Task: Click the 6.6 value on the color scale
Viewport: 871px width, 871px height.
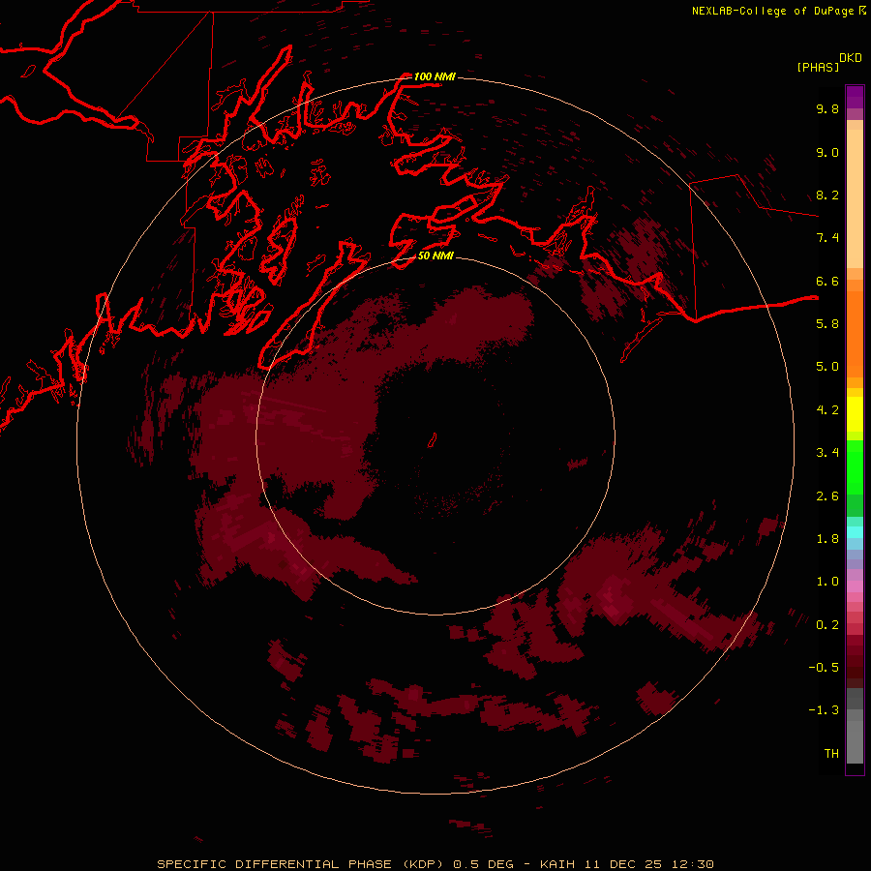Action: [x=827, y=281]
